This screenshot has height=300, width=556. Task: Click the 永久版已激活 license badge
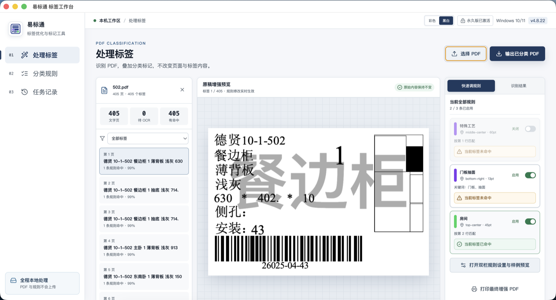click(475, 21)
